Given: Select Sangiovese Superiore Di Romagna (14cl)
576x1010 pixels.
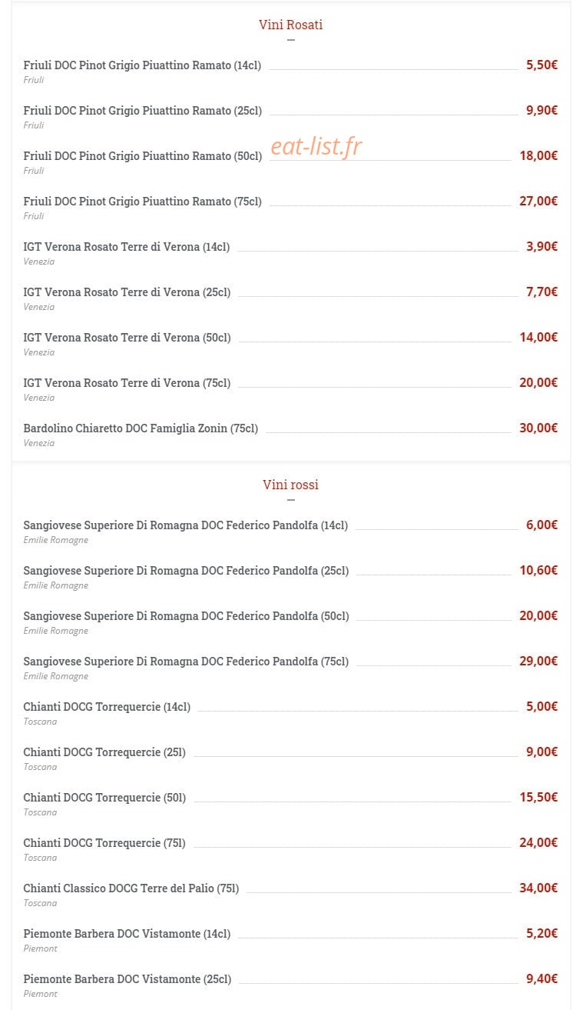Looking at the screenshot, I should pos(185,525).
